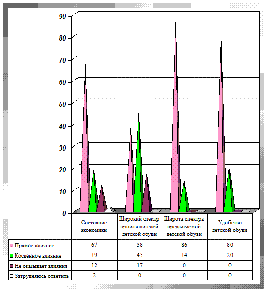
Task: Click the pink Прямое влияние legend swatch
Action: coord(11,246)
